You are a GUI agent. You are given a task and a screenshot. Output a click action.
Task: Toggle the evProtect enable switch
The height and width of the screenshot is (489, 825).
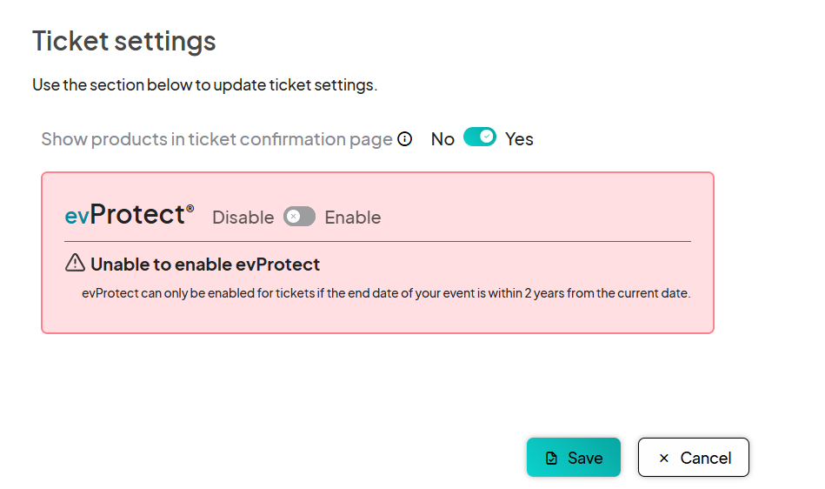pos(299,217)
